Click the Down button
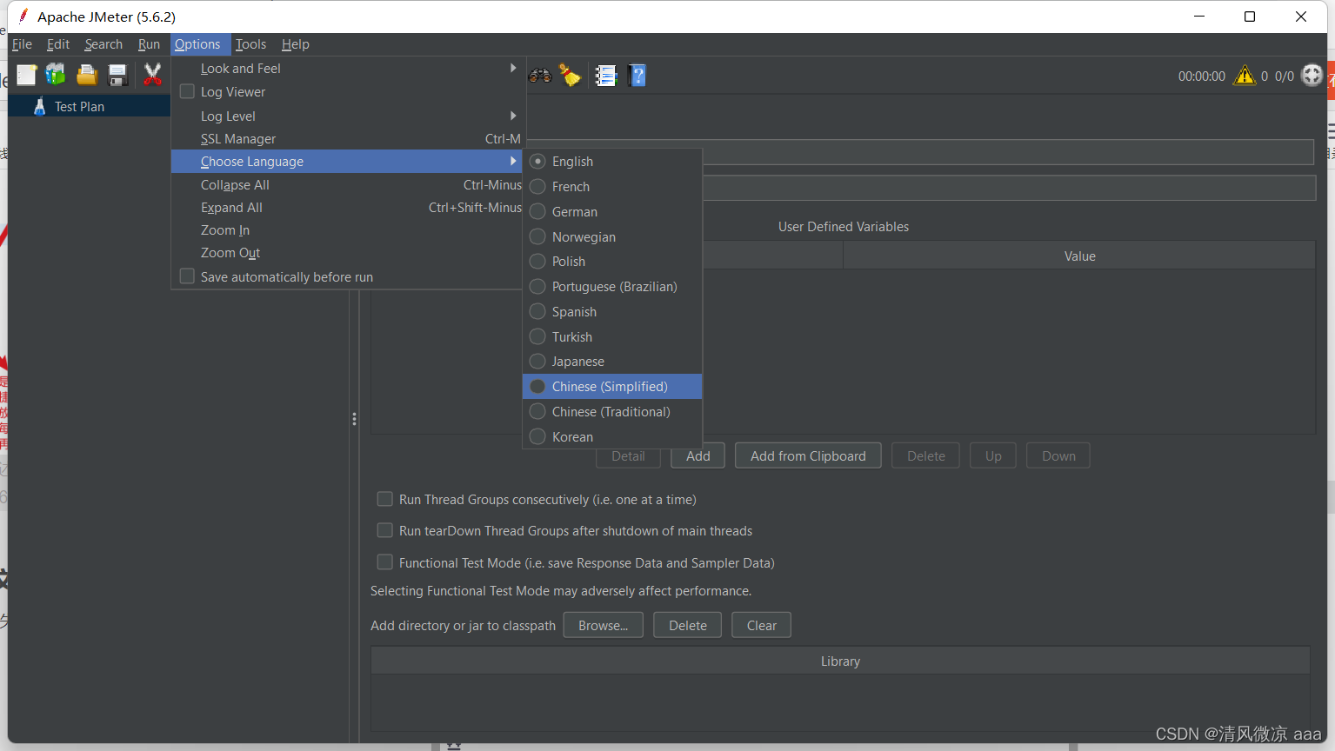 click(x=1058, y=456)
